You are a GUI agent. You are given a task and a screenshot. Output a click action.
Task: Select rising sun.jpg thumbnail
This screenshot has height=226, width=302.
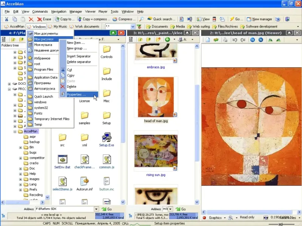pos(156,151)
